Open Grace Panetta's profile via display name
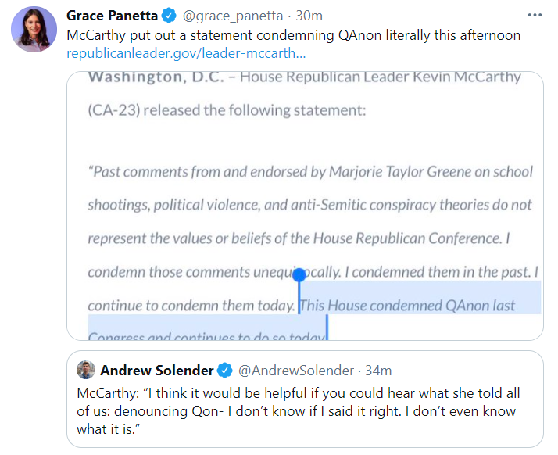Image resolution: width=558 pixels, height=455 pixels. (112, 16)
